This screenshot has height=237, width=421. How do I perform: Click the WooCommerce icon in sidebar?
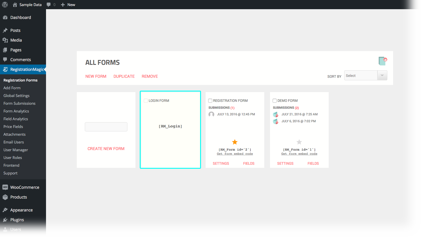[5, 187]
